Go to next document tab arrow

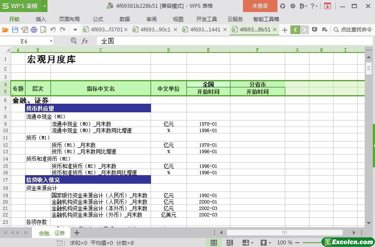point(304,30)
